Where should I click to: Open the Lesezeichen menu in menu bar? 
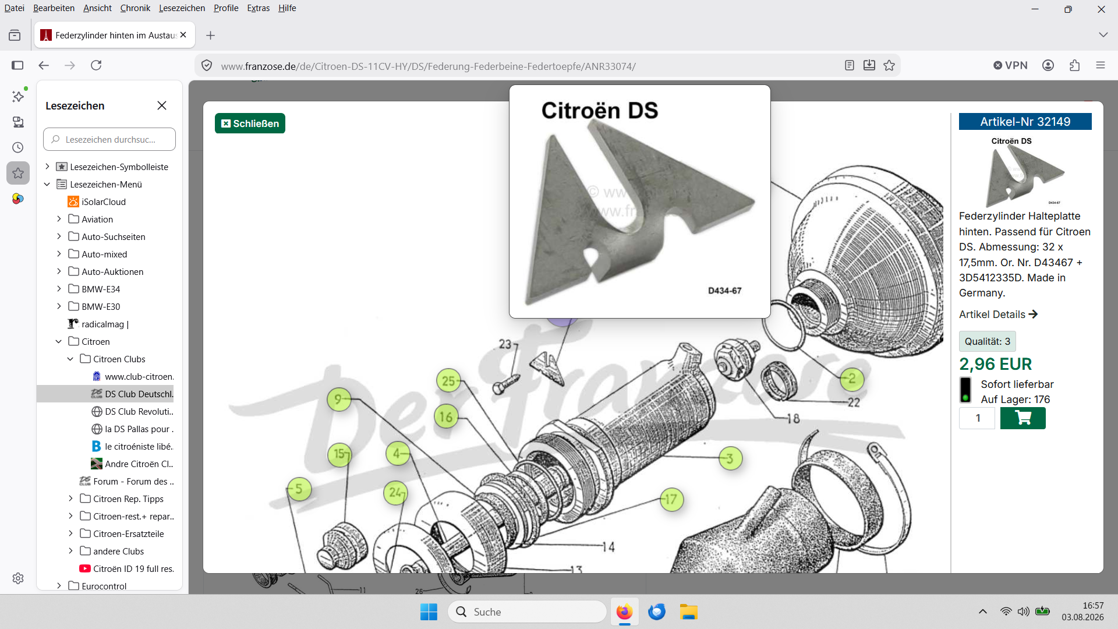click(182, 8)
